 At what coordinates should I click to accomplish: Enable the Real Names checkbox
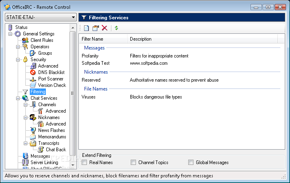[84, 162]
